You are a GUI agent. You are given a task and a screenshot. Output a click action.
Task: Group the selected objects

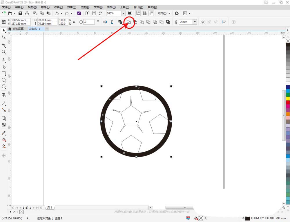(x=202, y=22)
